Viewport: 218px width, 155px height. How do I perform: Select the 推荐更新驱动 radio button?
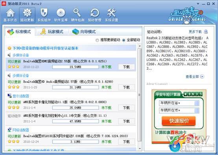click(97, 40)
